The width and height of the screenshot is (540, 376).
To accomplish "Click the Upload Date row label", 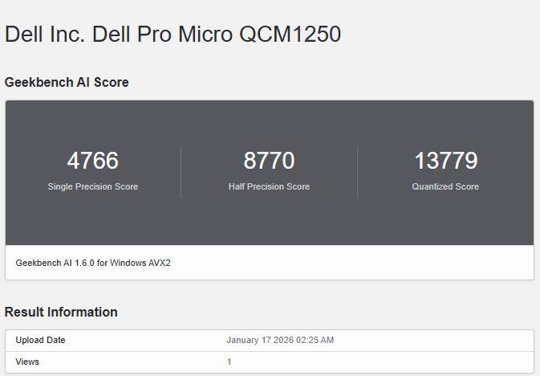I will coord(41,340).
